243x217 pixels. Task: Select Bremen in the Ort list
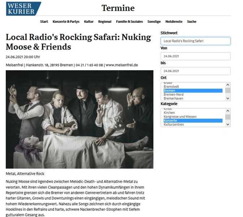pyautogui.click(x=193, y=91)
